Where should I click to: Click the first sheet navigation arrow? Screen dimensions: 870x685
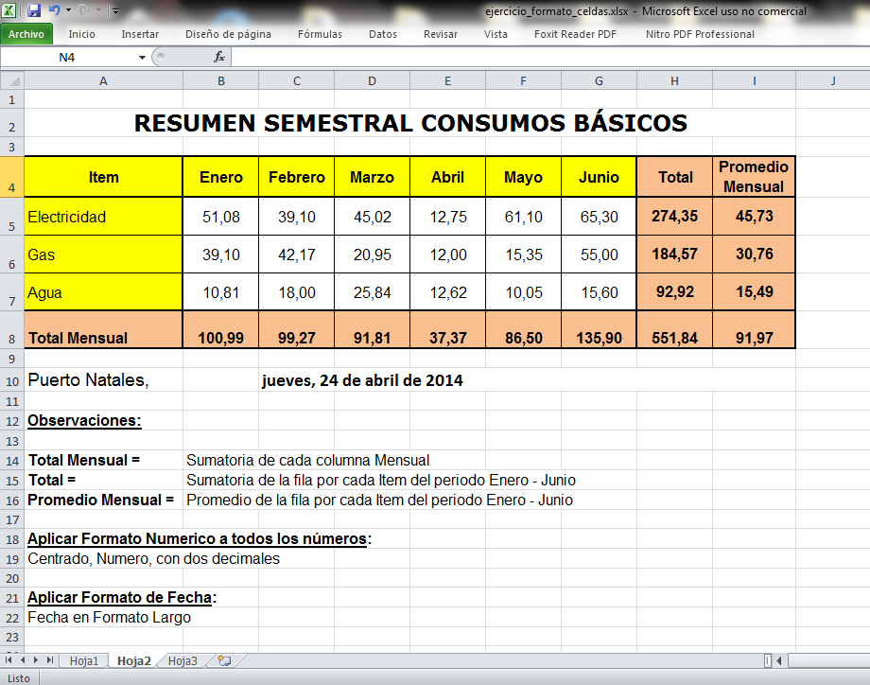pyautogui.click(x=9, y=660)
